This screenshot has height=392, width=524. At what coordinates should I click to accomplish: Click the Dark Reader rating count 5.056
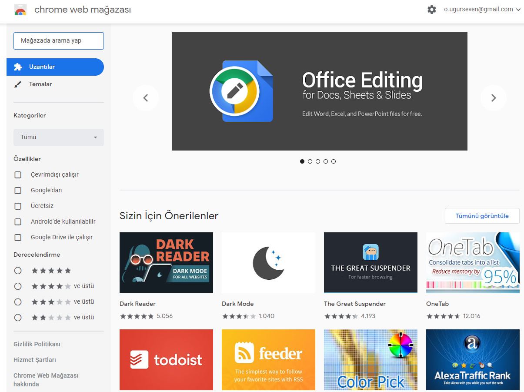tap(164, 316)
